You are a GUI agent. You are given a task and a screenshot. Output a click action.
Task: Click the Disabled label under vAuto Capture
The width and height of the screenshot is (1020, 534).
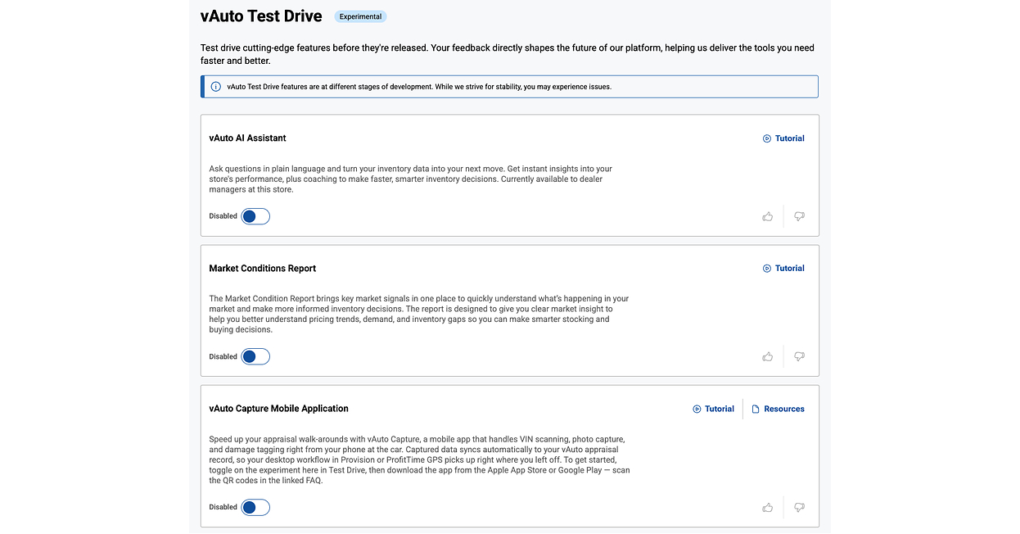(x=223, y=507)
